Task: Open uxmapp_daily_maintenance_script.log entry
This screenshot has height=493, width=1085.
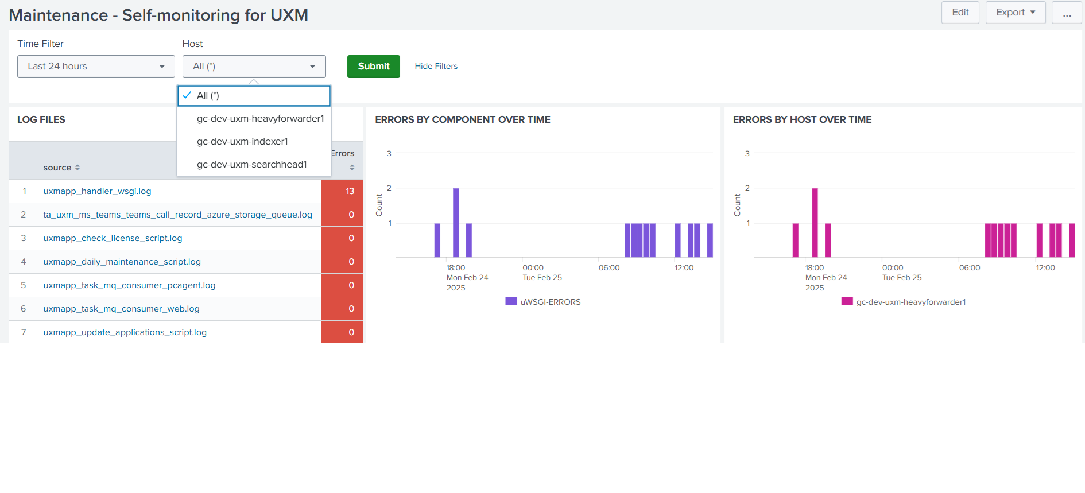Action: (x=122, y=262)
